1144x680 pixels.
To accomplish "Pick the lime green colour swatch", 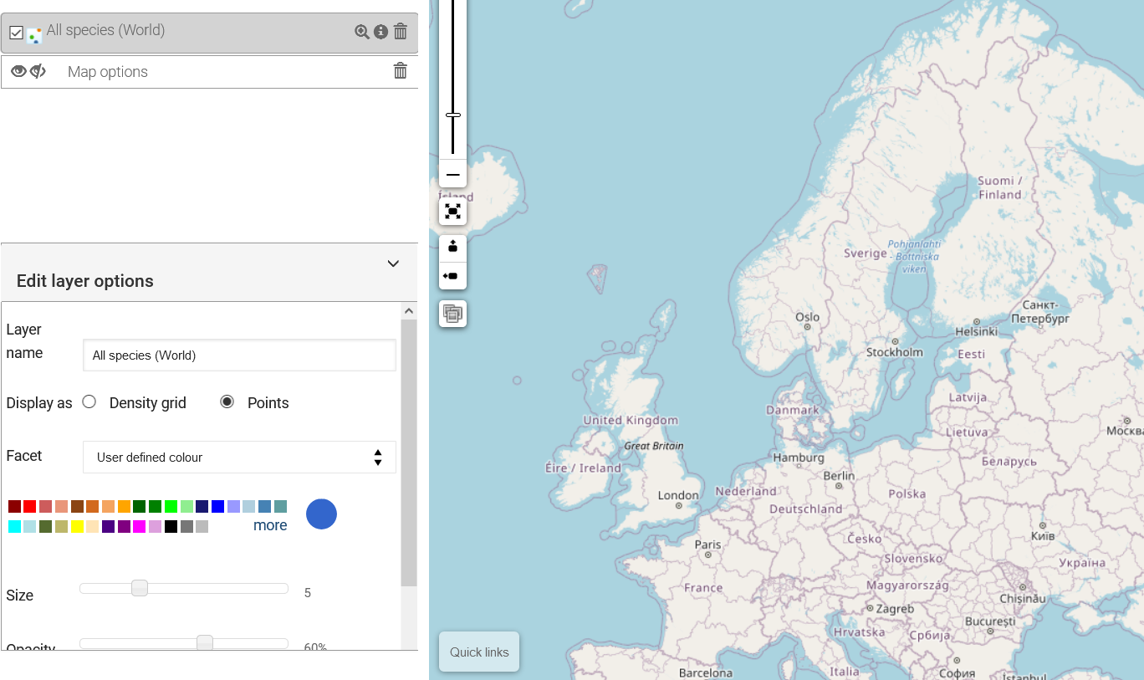I will click(171, 506).
